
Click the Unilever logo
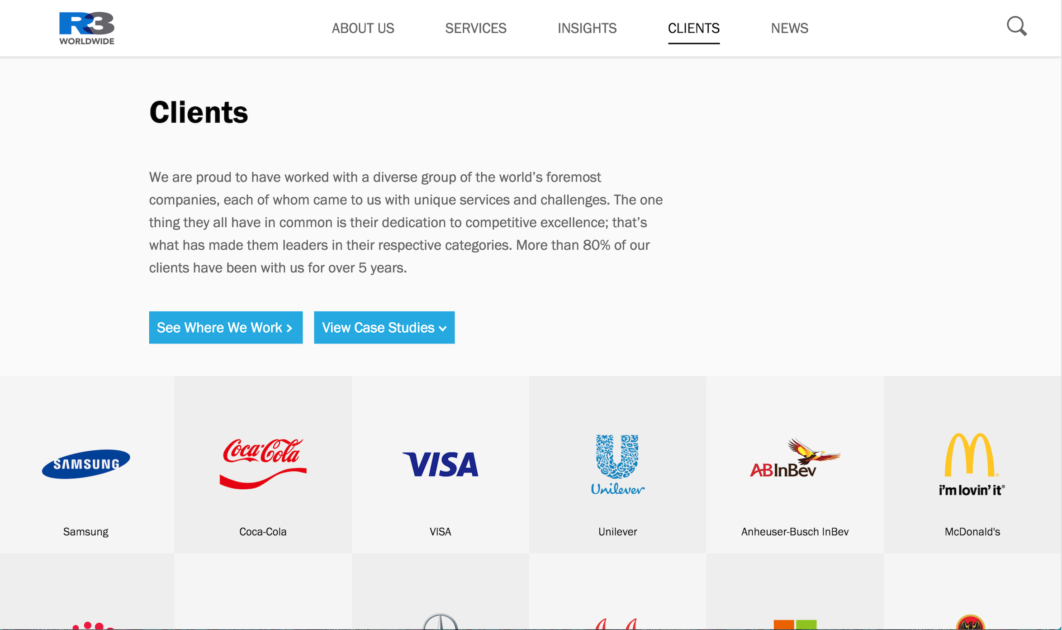point(617,464)
